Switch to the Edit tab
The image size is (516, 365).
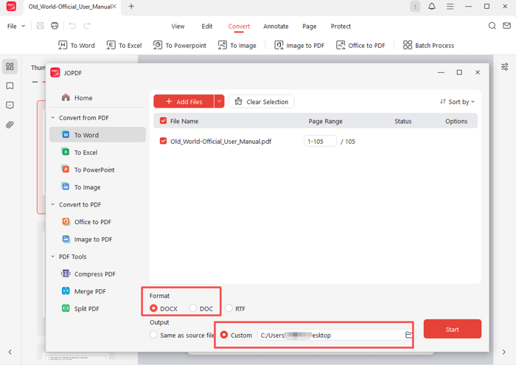pyautogui.click(x=207, y=26)
